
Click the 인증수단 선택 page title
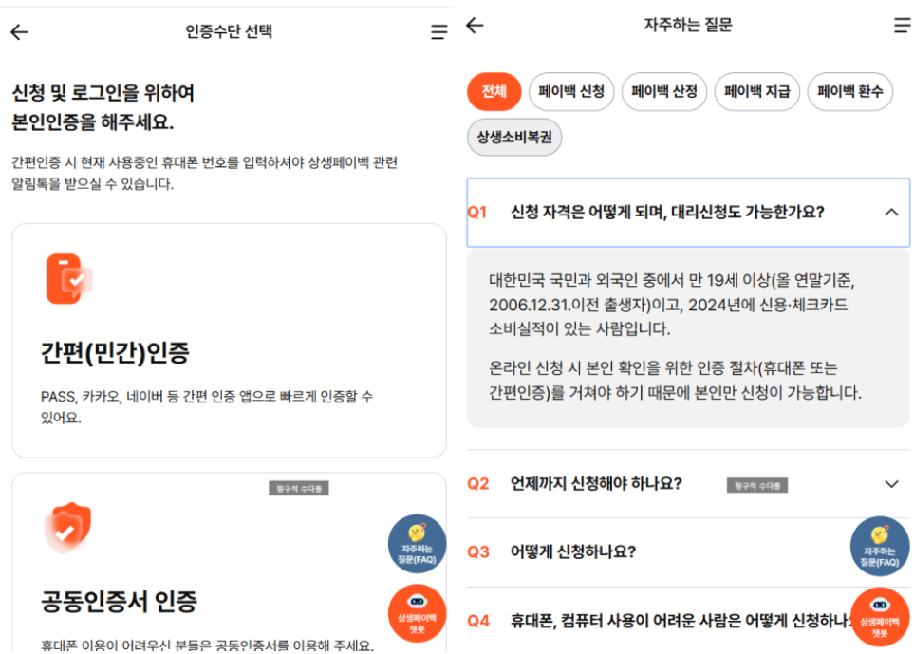[229, 31]
